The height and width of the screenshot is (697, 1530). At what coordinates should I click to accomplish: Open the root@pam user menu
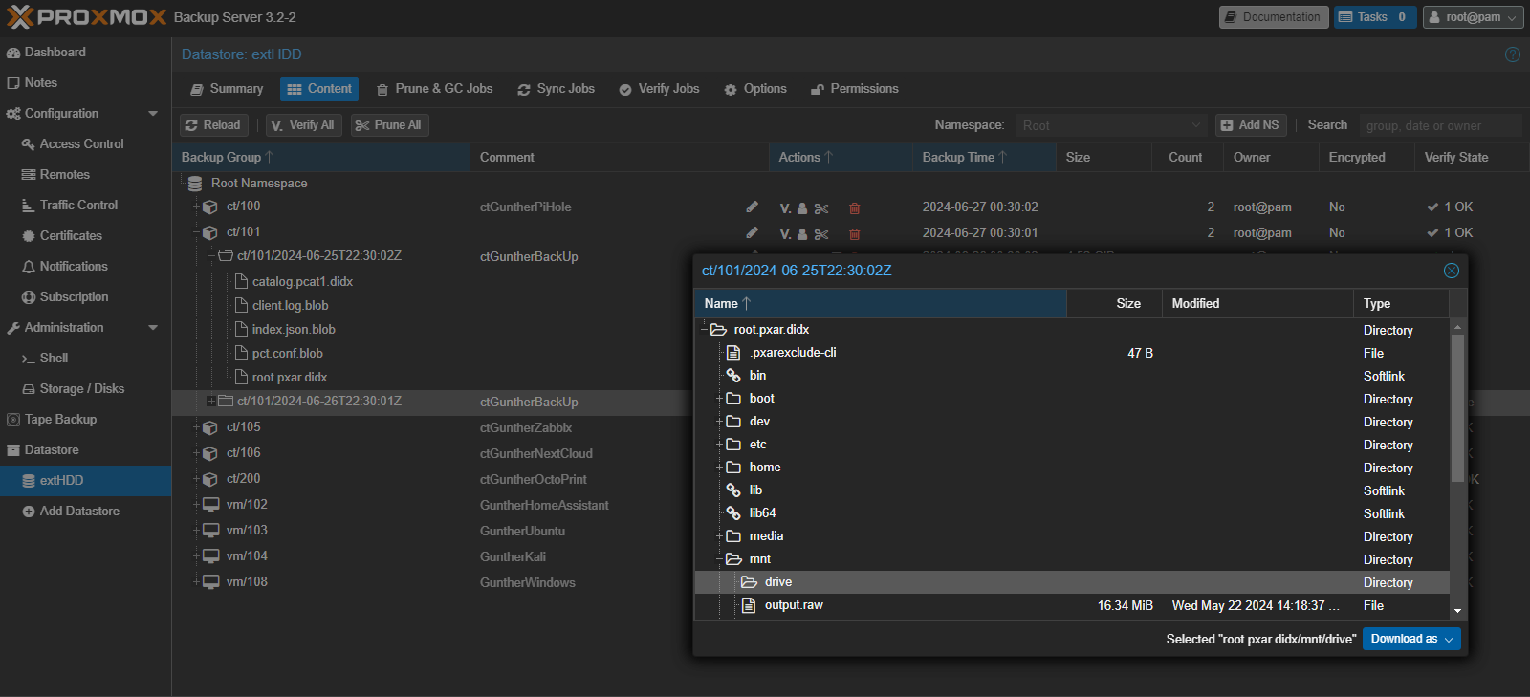pyautogui.click(x=1474, y=17)
